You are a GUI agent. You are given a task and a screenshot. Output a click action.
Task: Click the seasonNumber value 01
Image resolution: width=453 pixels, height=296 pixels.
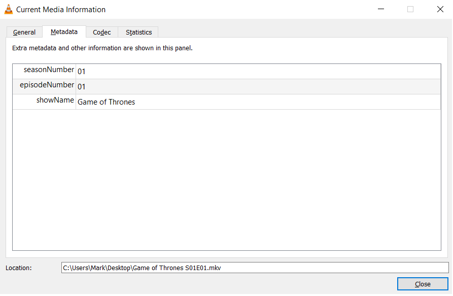82,72
